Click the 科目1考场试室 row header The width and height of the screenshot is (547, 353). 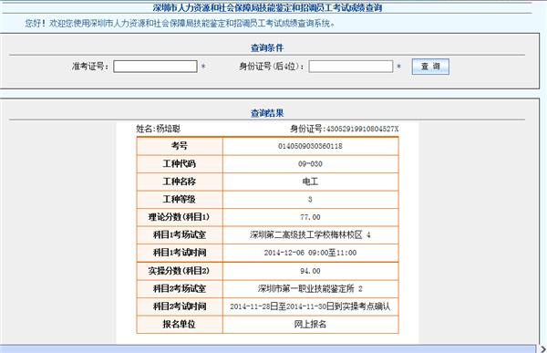point(180,235)
